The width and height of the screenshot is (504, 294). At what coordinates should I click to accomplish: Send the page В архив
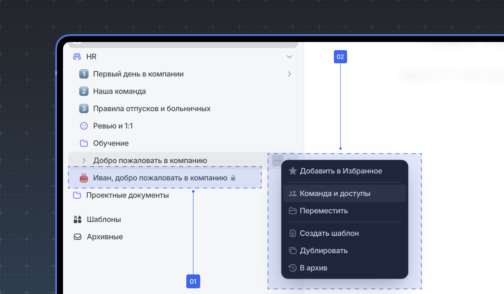(x=313, y=268)
